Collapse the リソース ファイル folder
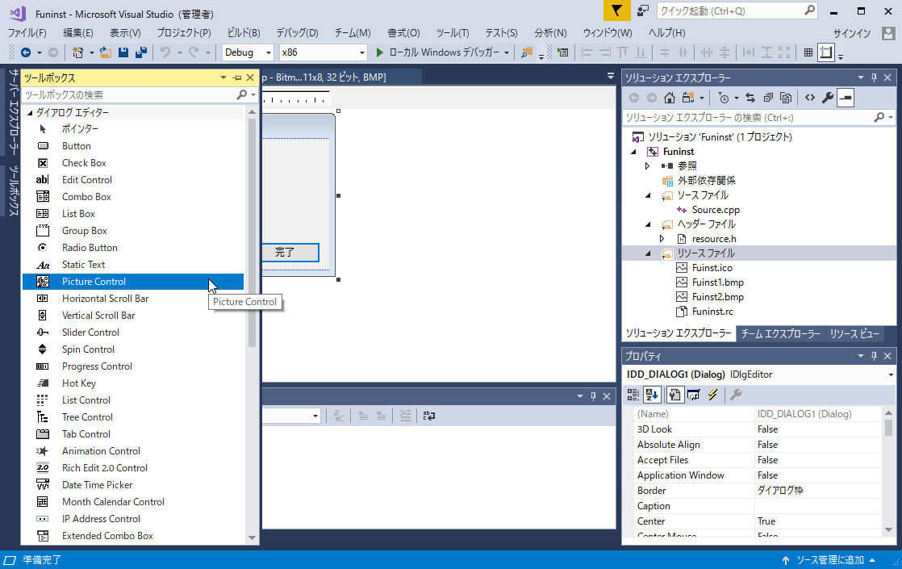This screenshot has width=902, height=569. pos(649,253)
